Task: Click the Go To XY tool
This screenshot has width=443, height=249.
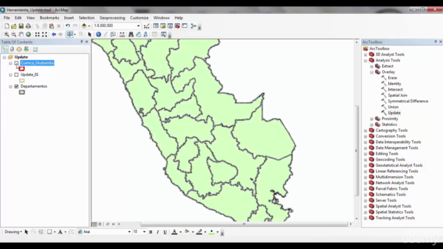Action: pyautogui.click(x=145, y=35)
